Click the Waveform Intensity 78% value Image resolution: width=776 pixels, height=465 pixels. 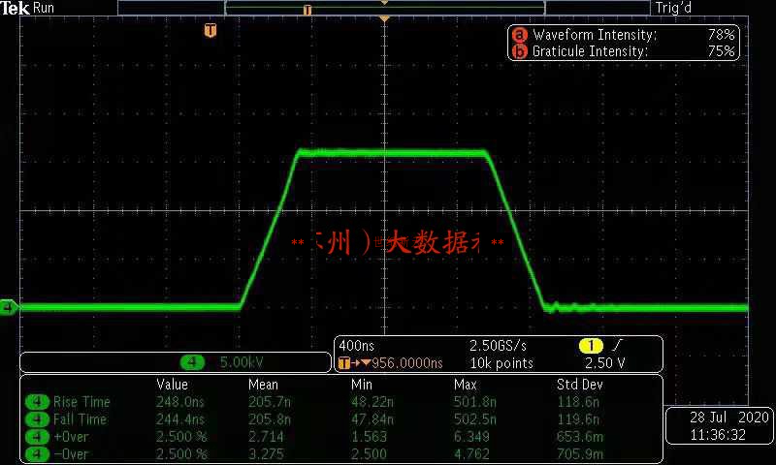click(722, 35)
